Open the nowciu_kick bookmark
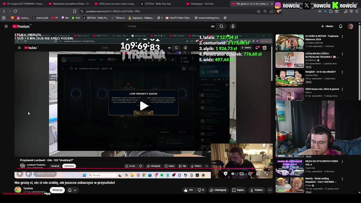 (40, 18)
